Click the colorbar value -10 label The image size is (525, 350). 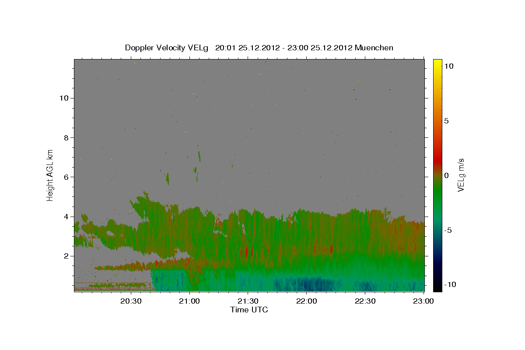(450, 285)
